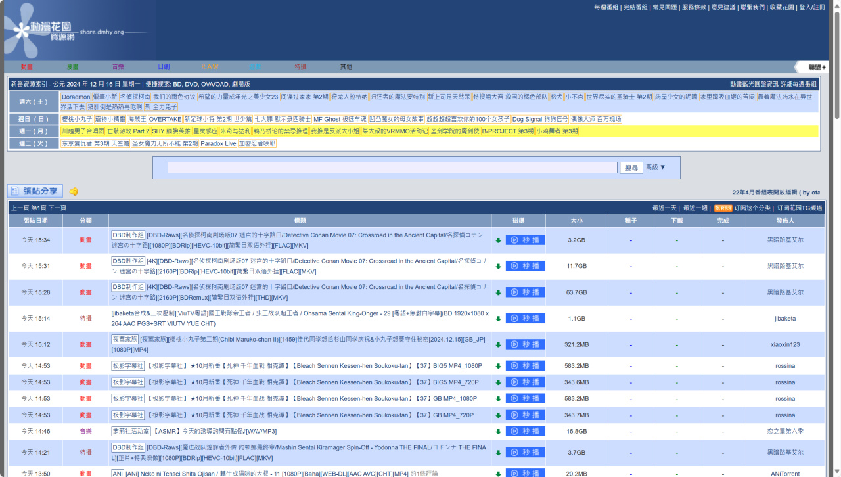
Task: Open the 其他 category tab
Action: [x=346, y=67]
